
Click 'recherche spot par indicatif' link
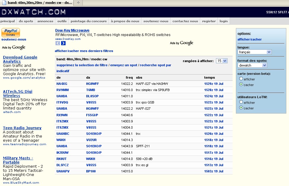coord(114,68)
